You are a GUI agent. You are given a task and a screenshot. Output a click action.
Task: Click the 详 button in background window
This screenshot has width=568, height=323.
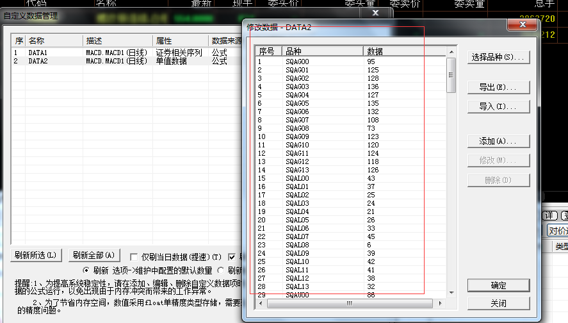pyautogui.click(x=549, y=216)
